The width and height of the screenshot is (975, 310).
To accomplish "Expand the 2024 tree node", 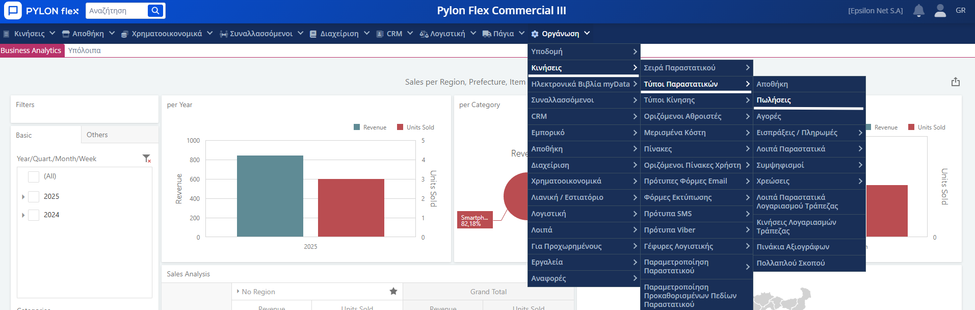I will point(23,215).
